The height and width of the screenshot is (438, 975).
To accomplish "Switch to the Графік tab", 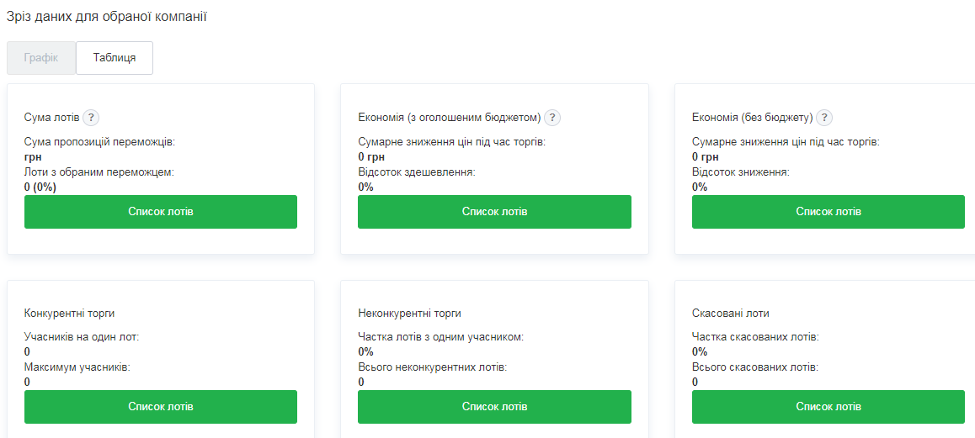I will pos(41,58).
